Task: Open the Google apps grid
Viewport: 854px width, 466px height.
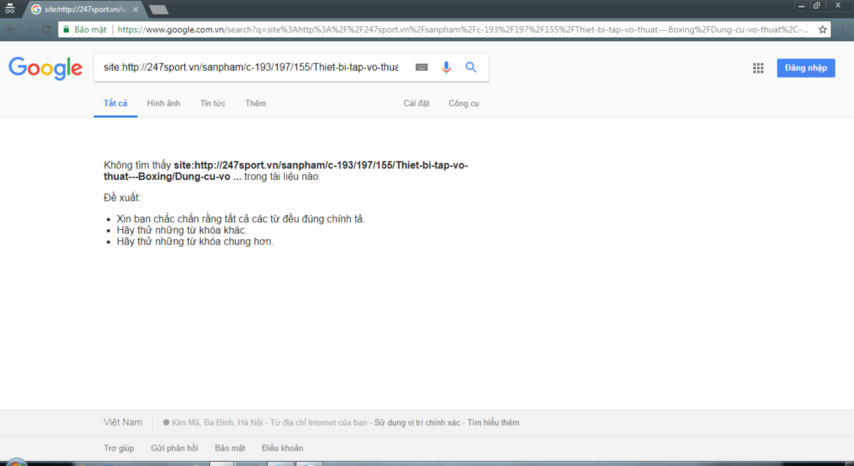Action: tap(758, 68)
